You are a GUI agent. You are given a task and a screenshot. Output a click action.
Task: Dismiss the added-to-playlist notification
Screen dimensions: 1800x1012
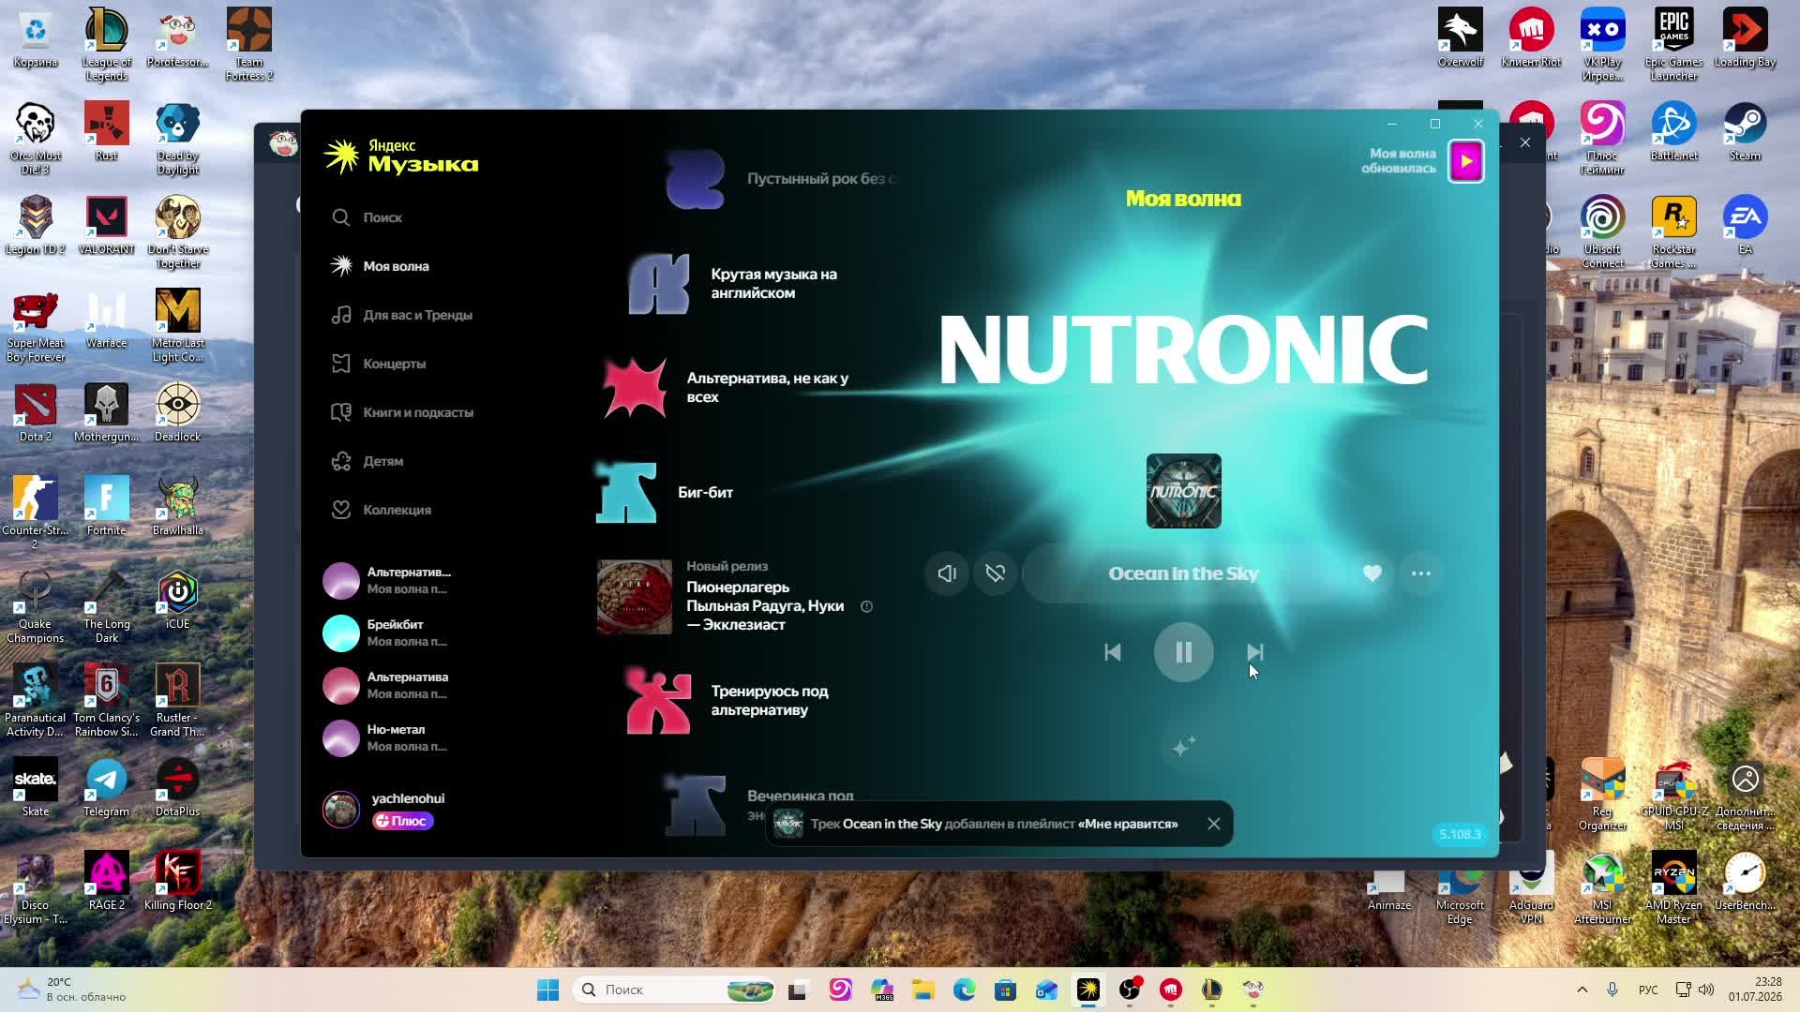1214,824
